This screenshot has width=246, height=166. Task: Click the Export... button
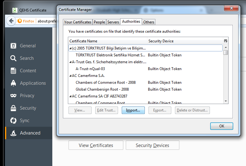pos(160,110)
